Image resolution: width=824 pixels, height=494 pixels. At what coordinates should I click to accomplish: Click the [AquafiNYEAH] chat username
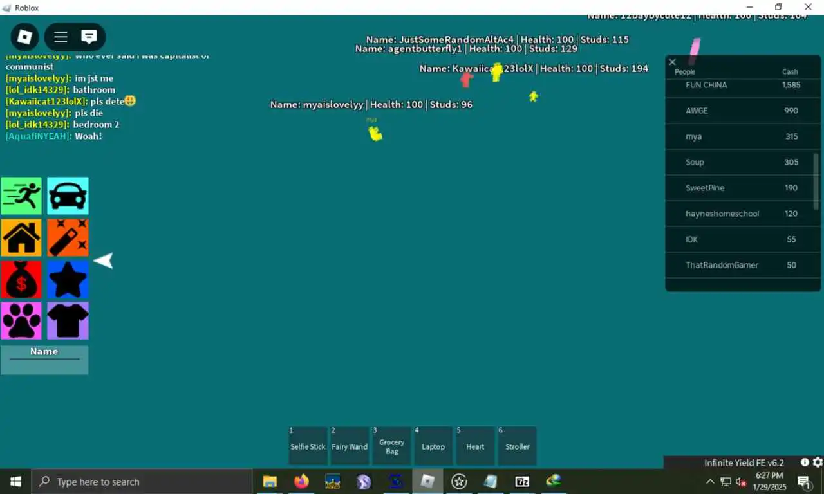(x=38, y=136)
